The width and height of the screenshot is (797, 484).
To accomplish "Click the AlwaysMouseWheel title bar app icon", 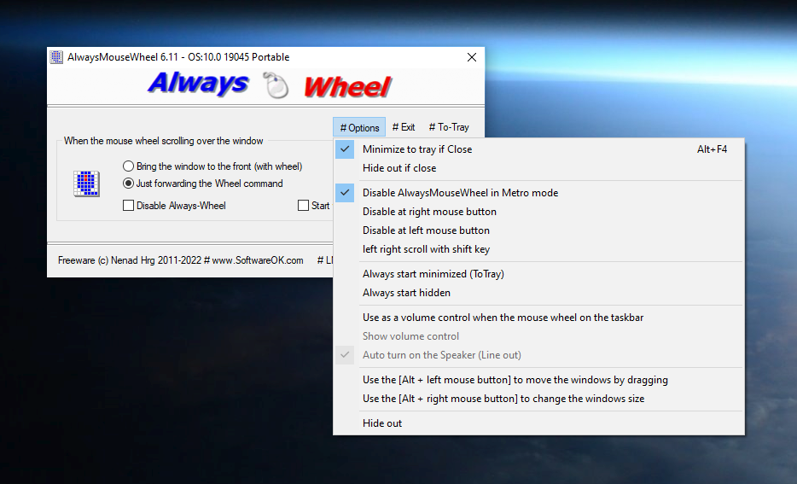I will [56, 57].
